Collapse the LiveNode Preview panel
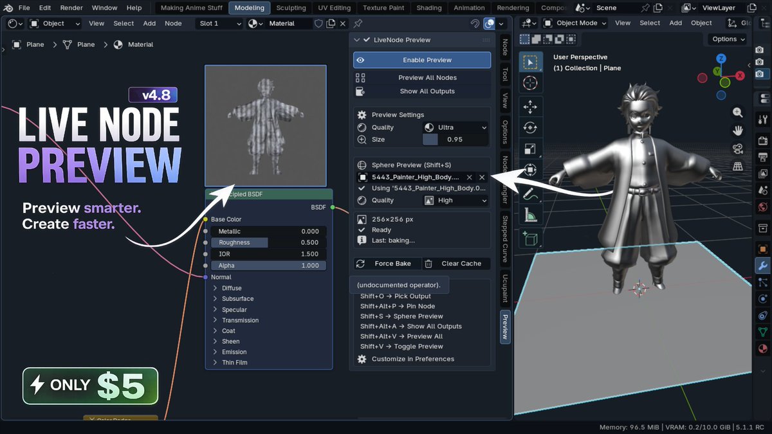The width and height of the screenshot is (772, 434). (358, 40)
